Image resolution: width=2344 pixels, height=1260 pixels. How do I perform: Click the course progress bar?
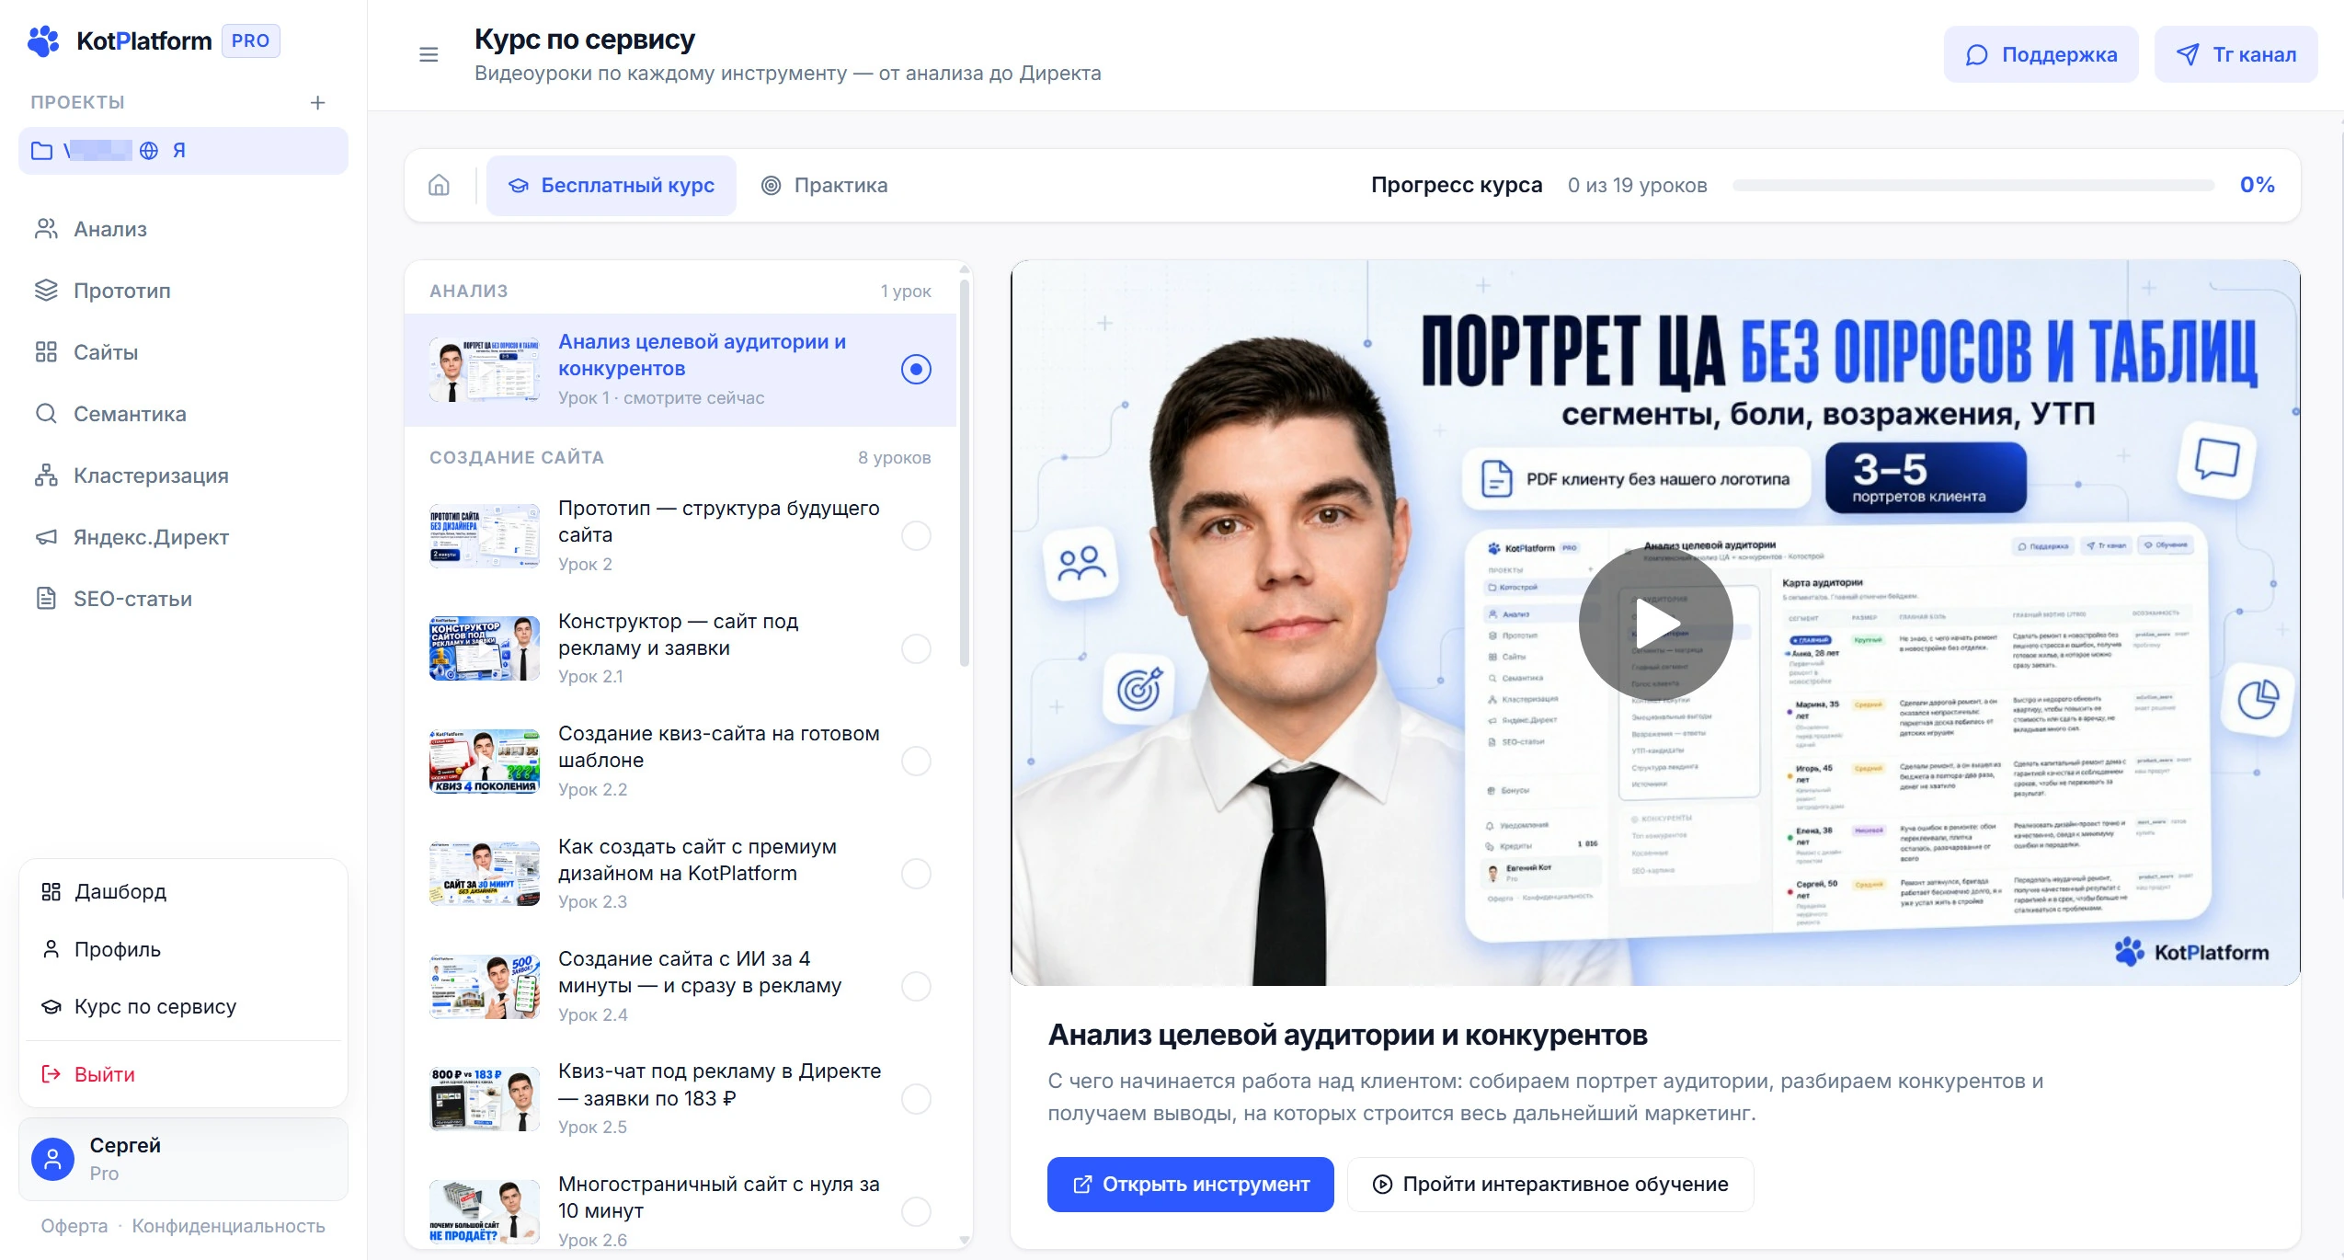pos(1973,185)
